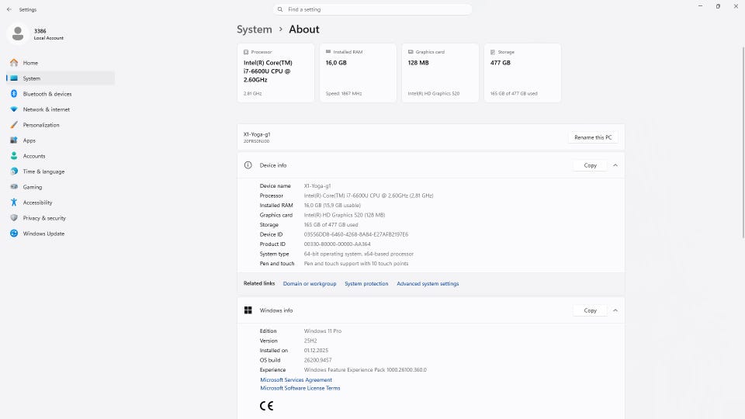Screen dimensions: 745x419
Task: Click the user profile avatar 3386
Action: pyautogui.click(x=18, y=33)
